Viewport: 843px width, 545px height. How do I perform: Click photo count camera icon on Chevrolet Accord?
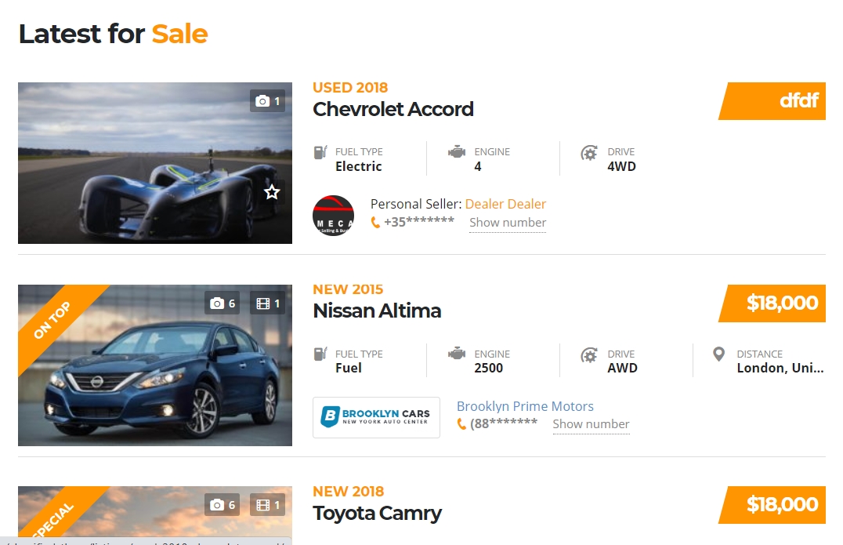262,101
